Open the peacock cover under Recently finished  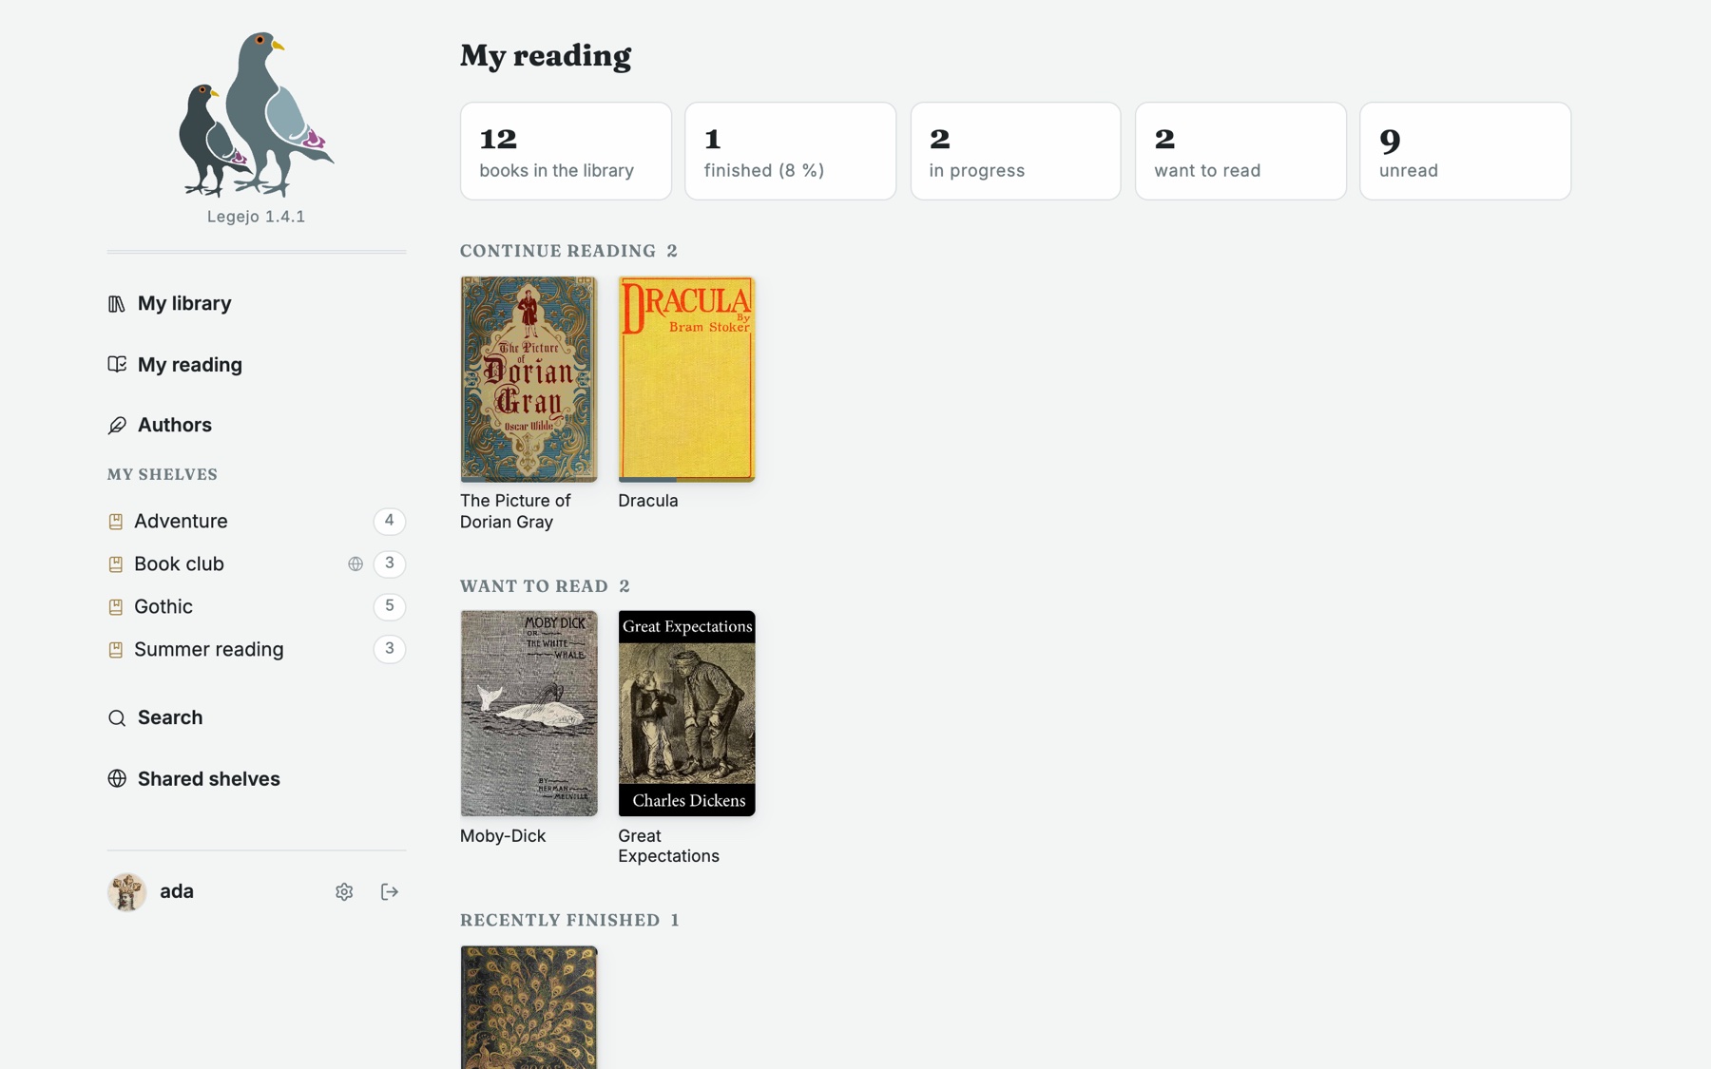(x=529, y=1007)
